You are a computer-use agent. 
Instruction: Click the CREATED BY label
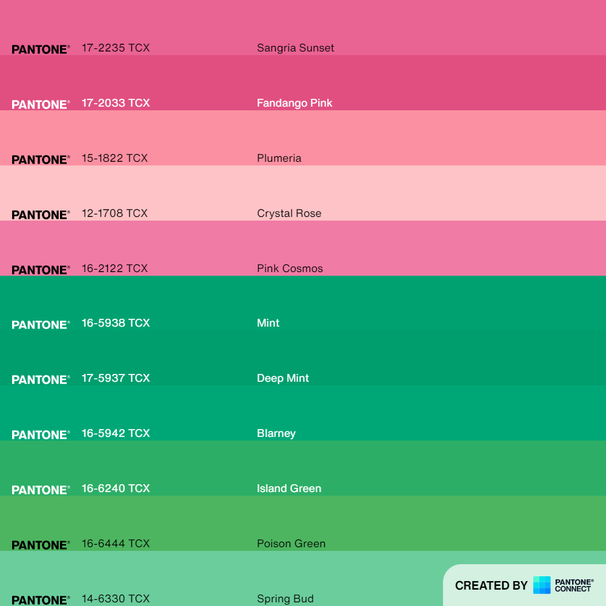coord(491,585)
